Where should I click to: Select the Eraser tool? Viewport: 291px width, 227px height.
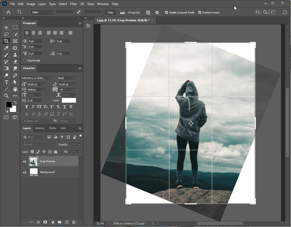coord(15,62)
